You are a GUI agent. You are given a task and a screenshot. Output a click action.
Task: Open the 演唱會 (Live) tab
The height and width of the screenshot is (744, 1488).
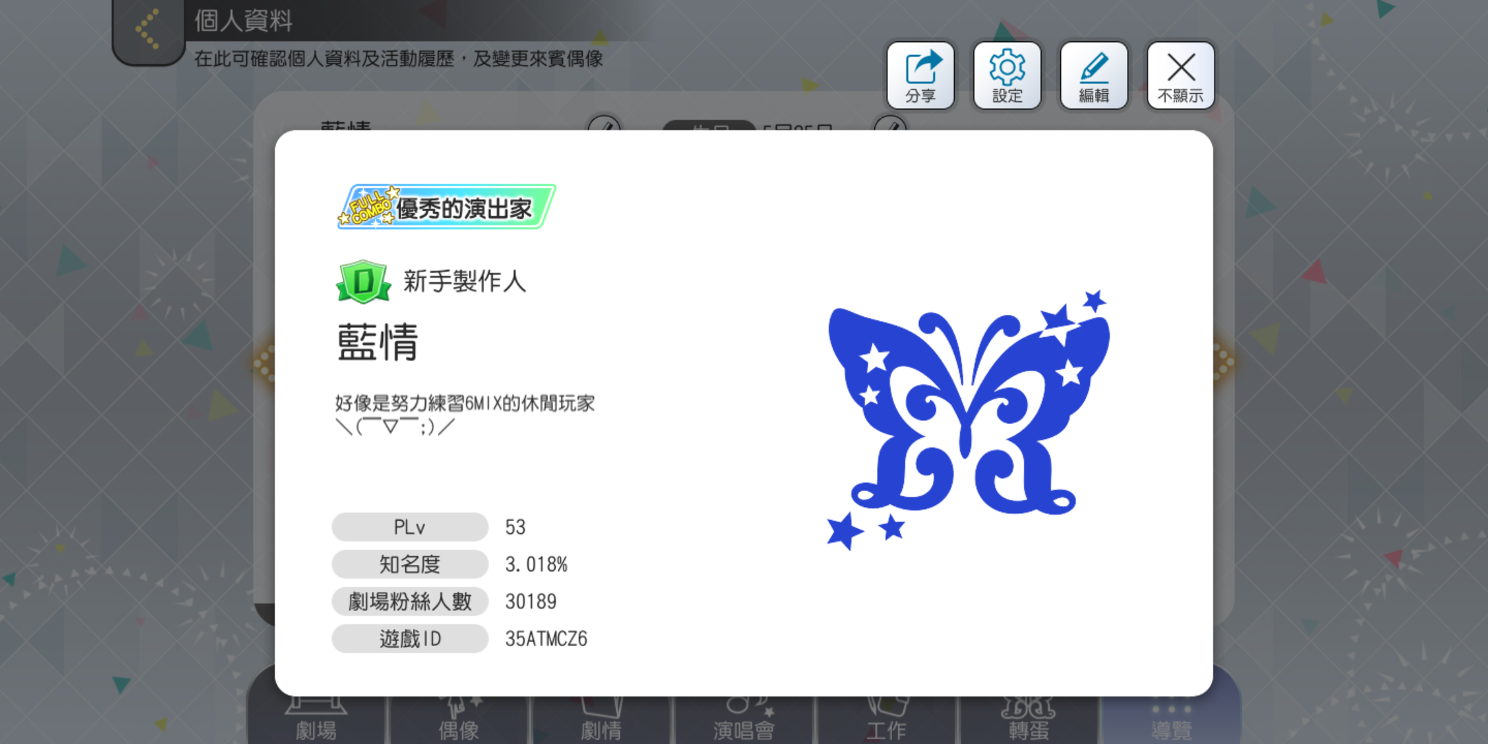pyautogui.click(x=744, y=720)
